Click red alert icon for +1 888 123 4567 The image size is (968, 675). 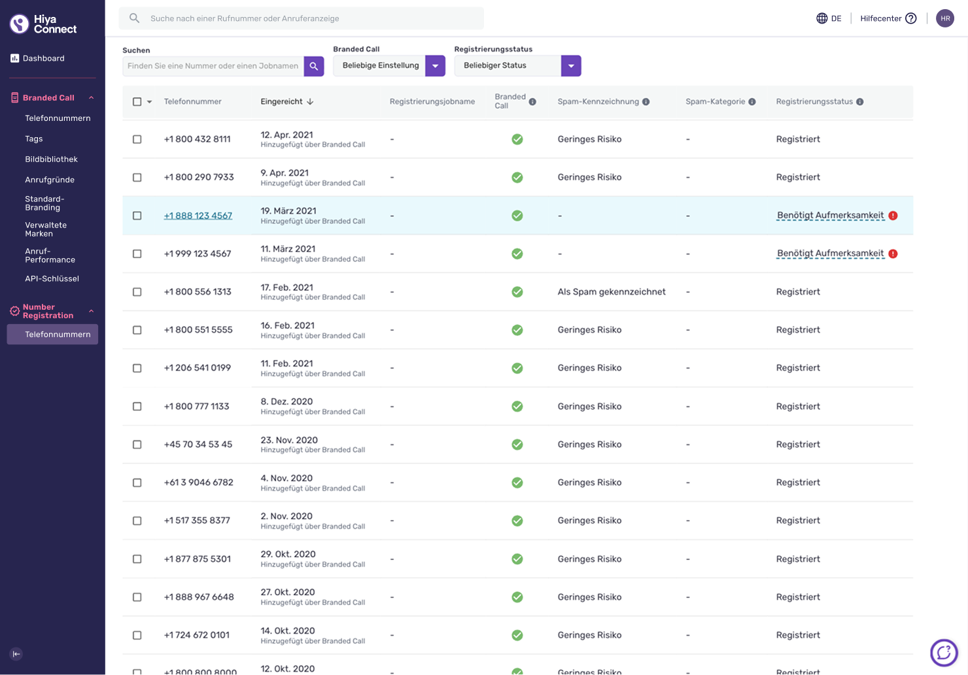pyautogui.click(x=893, y=216)
